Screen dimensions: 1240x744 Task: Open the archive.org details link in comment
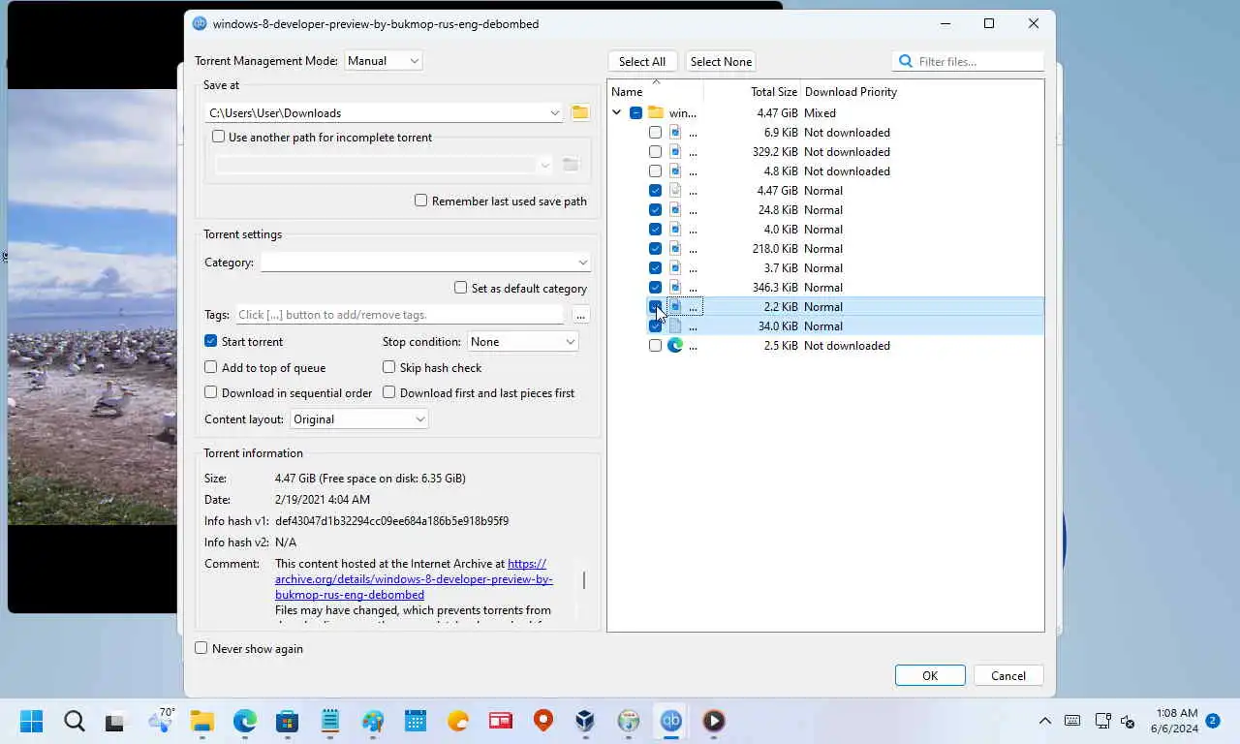pyautogui.click(x=414, y=578)
